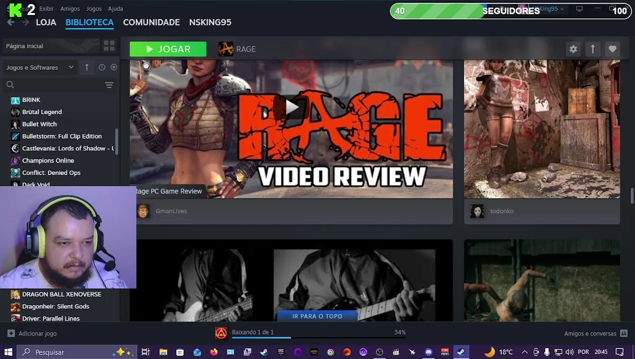635x359 pixels.
Task: Click the game list sidebar scrollbar
Action: (117, 142)
